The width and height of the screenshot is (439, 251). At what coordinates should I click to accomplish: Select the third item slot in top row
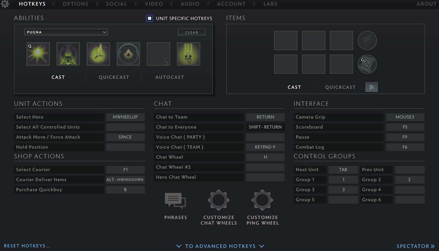tap(342, 41)
